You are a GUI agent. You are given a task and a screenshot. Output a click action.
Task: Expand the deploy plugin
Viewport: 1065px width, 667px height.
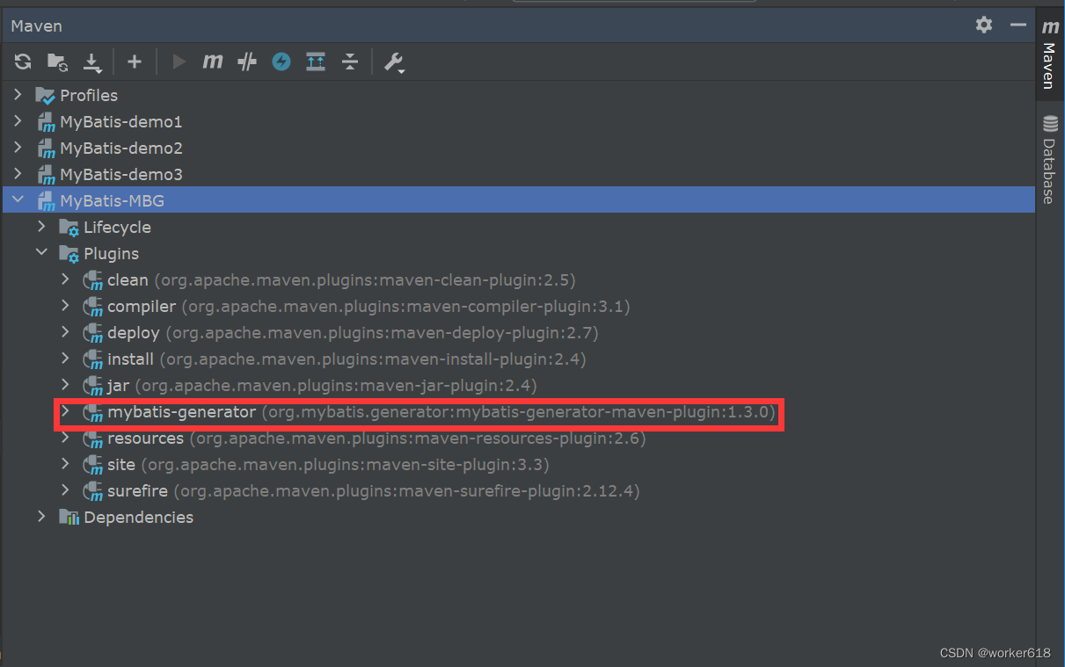coord(65,332)
